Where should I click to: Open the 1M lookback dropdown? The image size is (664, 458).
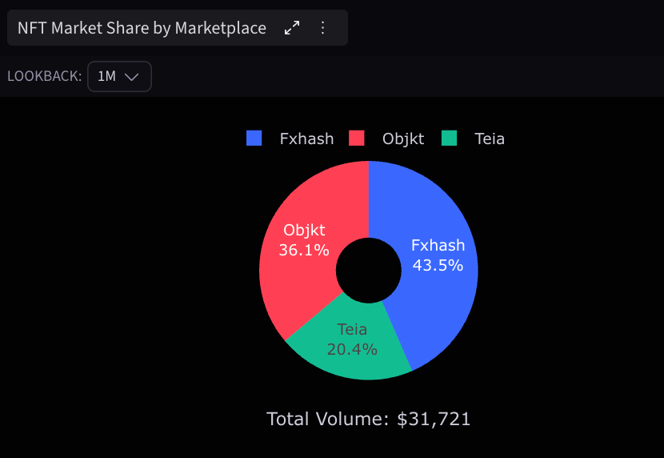pyautogui.click(x=119, y=76)
